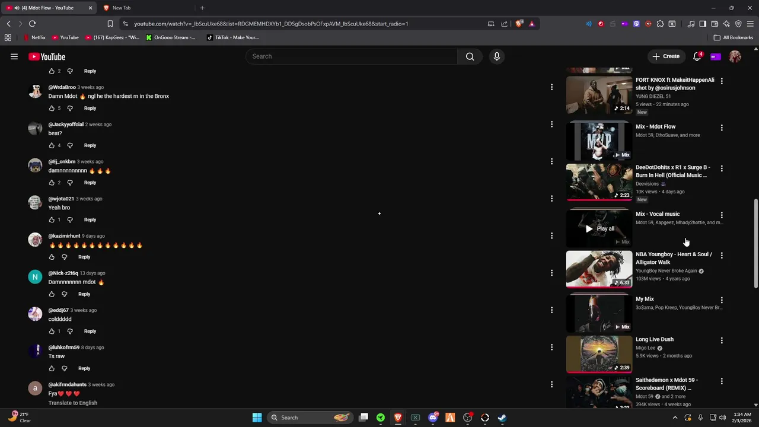Viewport: 759px width, 427px height.
Task: Click the taskbar Search box
Action: click(309, 418)
